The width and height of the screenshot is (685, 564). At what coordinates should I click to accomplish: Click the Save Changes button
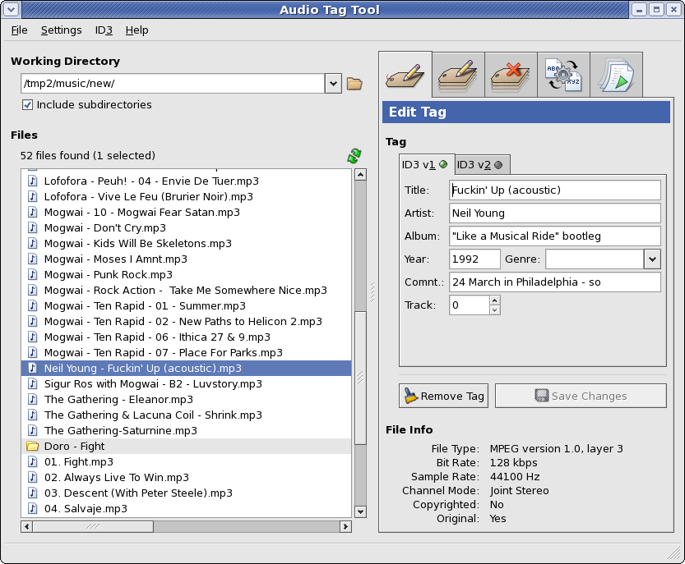(x=581, y=396)
